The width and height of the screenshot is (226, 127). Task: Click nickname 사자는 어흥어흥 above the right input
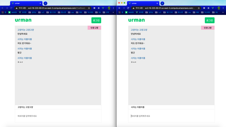tap(138, 107)
